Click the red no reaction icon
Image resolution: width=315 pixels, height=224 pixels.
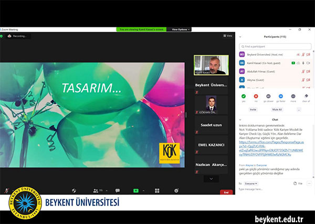point(256,96)
